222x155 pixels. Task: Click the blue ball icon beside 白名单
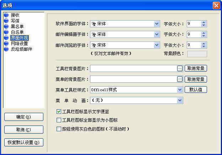(6, 32)
